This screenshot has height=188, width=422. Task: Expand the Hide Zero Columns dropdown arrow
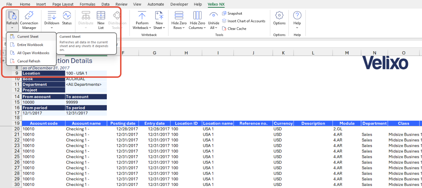point(205,28)
